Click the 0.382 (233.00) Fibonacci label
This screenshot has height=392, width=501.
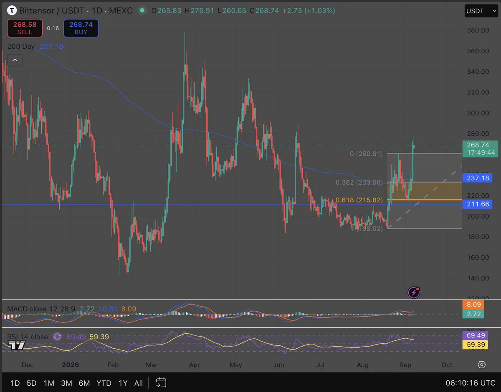(x=359, y=182)
